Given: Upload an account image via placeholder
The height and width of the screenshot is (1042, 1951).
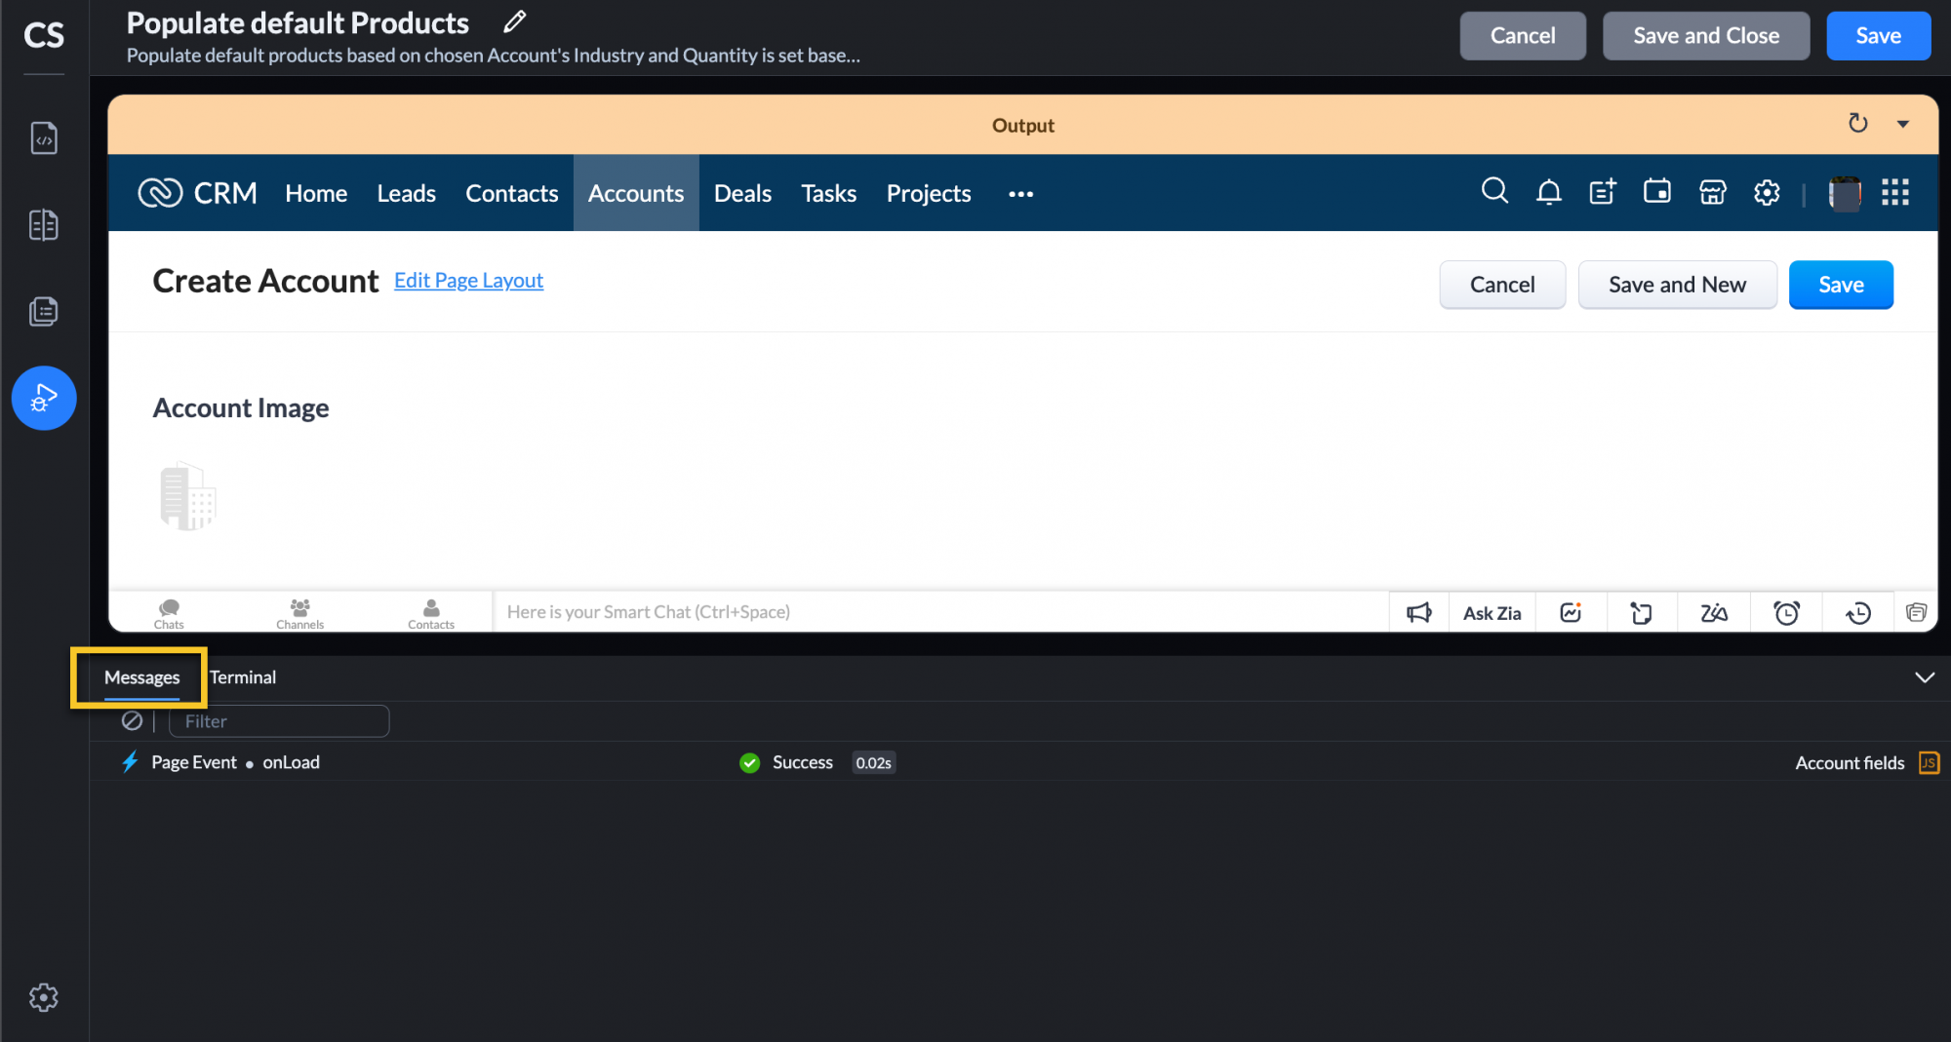Looking at the screenshot, I should [x=187, y=496].
